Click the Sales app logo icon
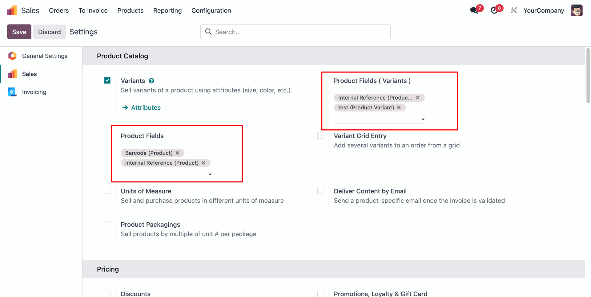Viewport: 591px width, 297px height. pyautogui.click(x=12, y=10)
